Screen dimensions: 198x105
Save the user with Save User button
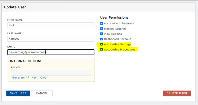[x=18, y=94]
